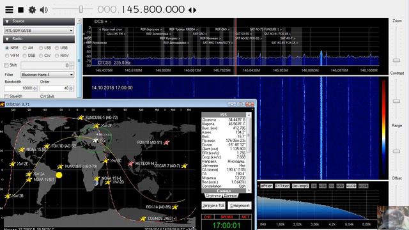Select the FOX-1A (AO-85) satellite icon

coord(175,207)
